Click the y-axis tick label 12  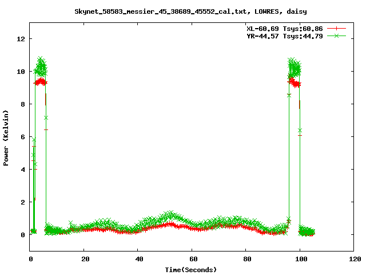[21, 39]
